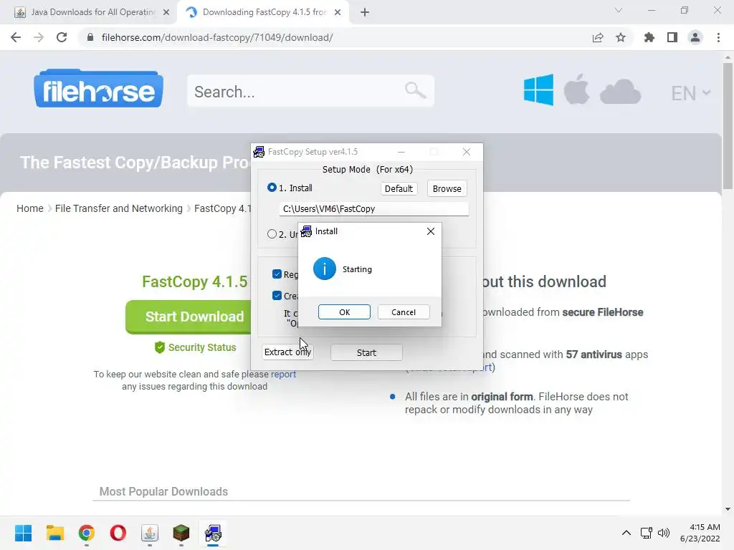The width and height of the screenshot is (734, 550).
Task: Select the cloud web apps icon
Action: (620, 92)
